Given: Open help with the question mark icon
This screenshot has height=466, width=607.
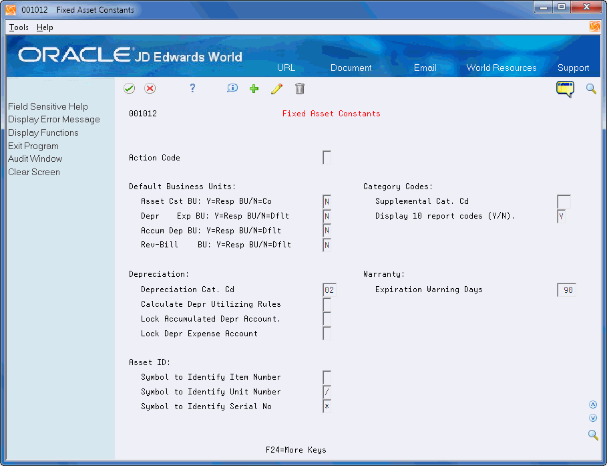Looking at the screenshot, I should pos(192,88).
